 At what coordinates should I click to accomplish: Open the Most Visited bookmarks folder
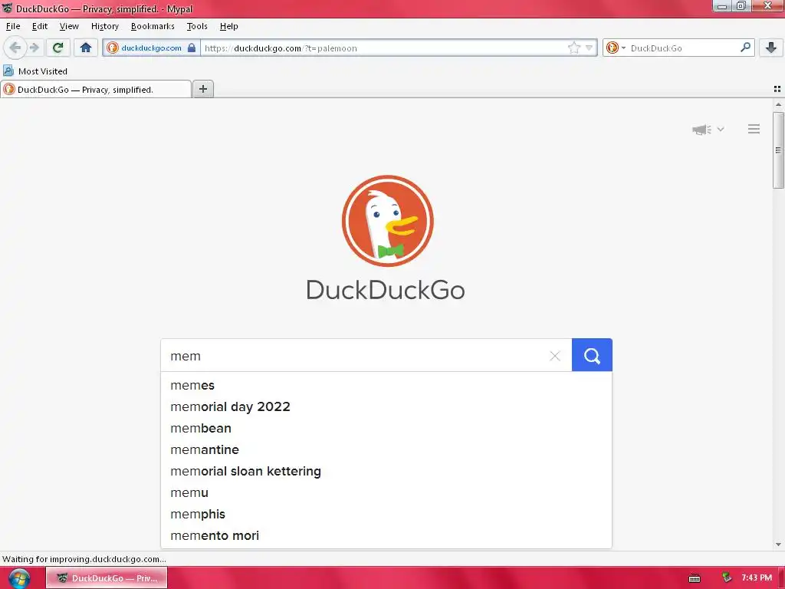(x=35, y=71)
